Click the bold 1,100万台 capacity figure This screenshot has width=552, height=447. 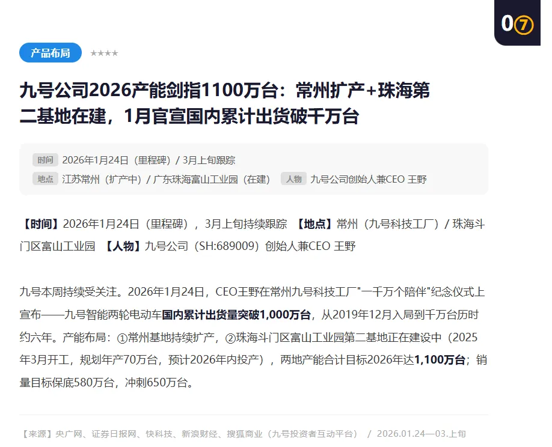click(x=440, y=360)
